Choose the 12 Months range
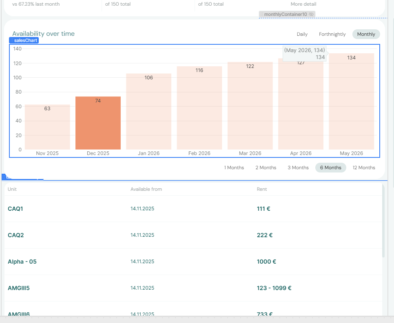This screenshot has width=394, height=323. [363, 168]
